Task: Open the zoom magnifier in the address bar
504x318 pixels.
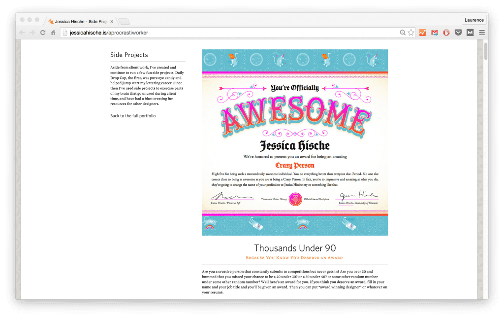Action: (403, 33)
